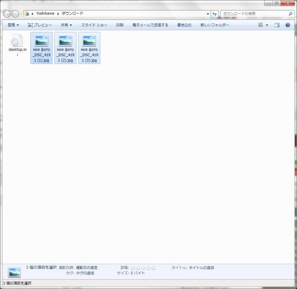297x289 pixels.
Task: Click 電子メールで送信する button
Action: (150, 25)
